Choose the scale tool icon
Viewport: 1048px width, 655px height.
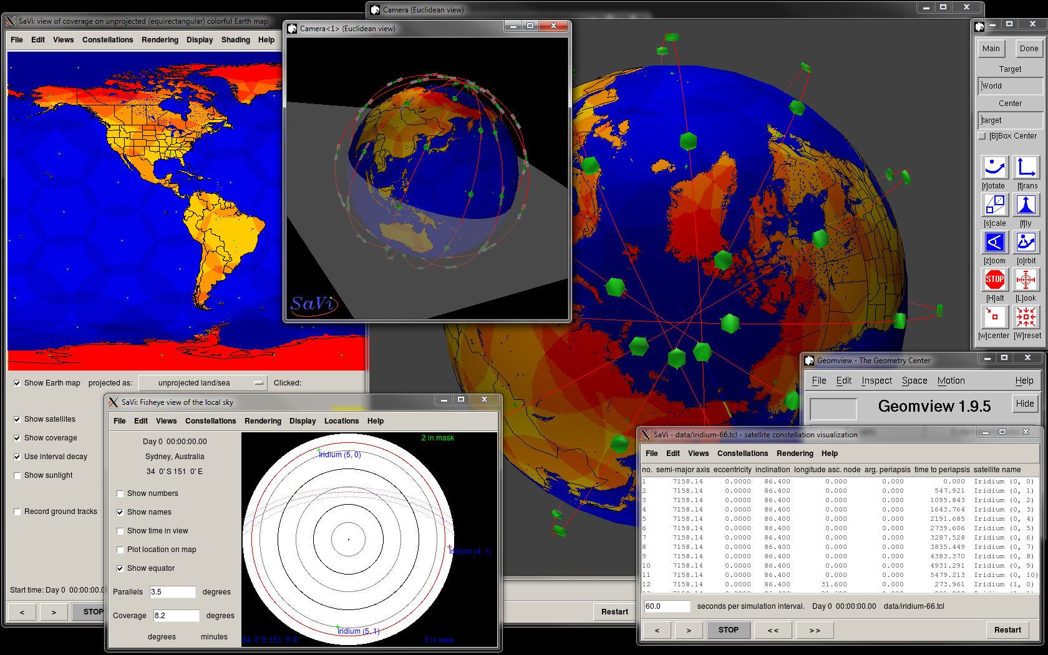tap(994, 205)
